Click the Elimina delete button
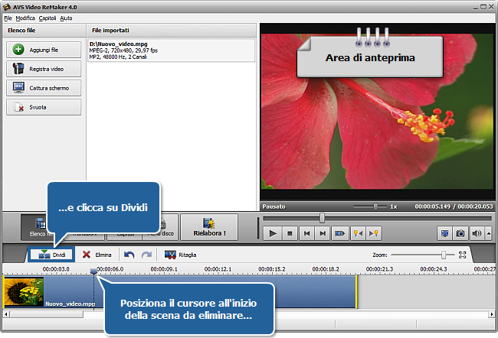The height and width of the screenshot is (338, 498). click(97, 255)
